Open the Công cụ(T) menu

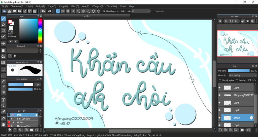pyautogui.click(x=98, y=6)
